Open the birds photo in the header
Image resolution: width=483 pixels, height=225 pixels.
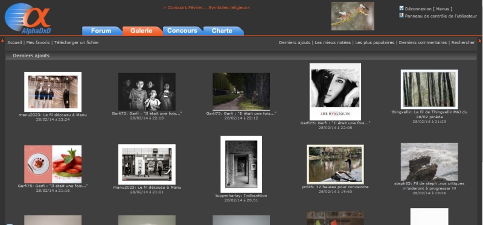tap(353, 16)
